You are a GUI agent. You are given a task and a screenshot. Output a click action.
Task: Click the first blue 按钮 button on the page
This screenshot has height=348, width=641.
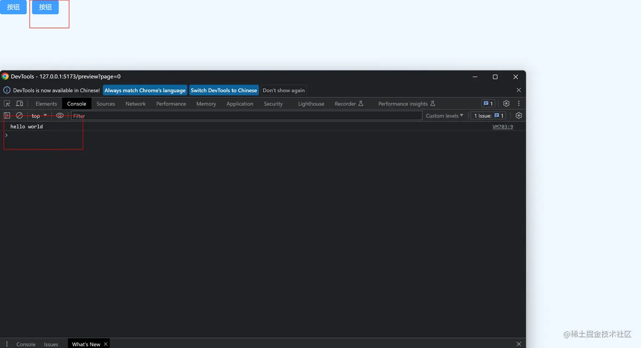[x=13, y=7]
